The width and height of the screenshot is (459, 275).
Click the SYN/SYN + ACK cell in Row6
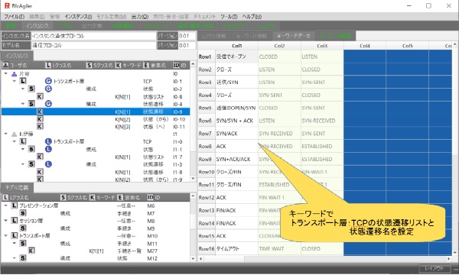pos(237,121)
